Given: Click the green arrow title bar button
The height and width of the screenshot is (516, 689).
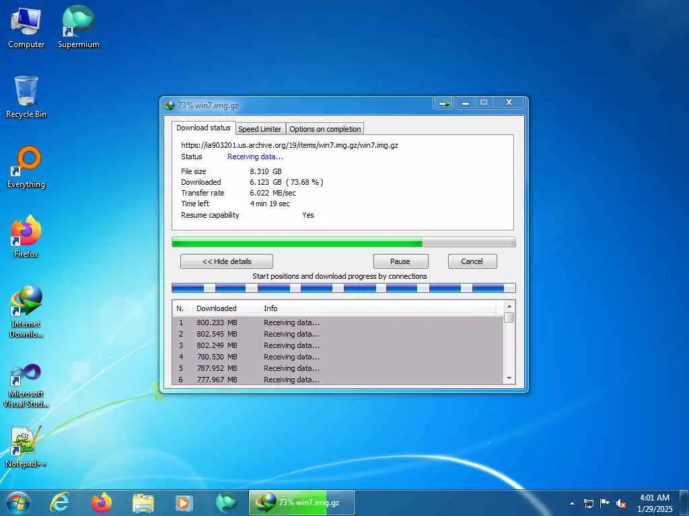Looking at the screenshot, I should (x=444, y=103).
